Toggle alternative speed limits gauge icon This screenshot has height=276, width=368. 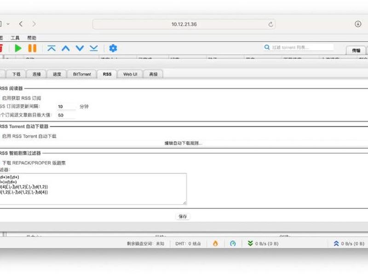pyautogui.click(x=233, y=243)
